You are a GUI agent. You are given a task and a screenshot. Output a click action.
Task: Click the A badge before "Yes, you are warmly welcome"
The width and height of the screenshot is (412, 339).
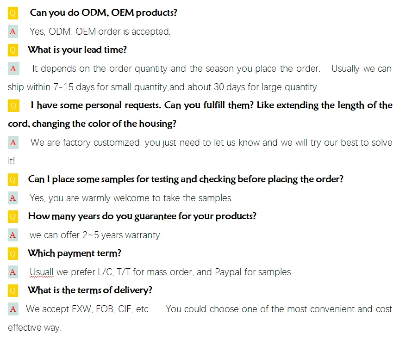pos(13,198)
